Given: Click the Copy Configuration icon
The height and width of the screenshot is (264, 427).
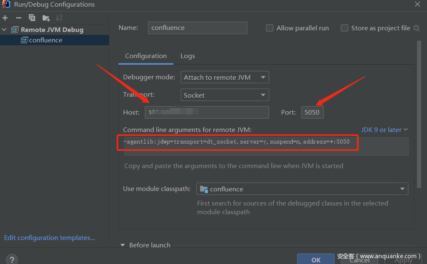Looking at the screenshot, I should 32,18.
